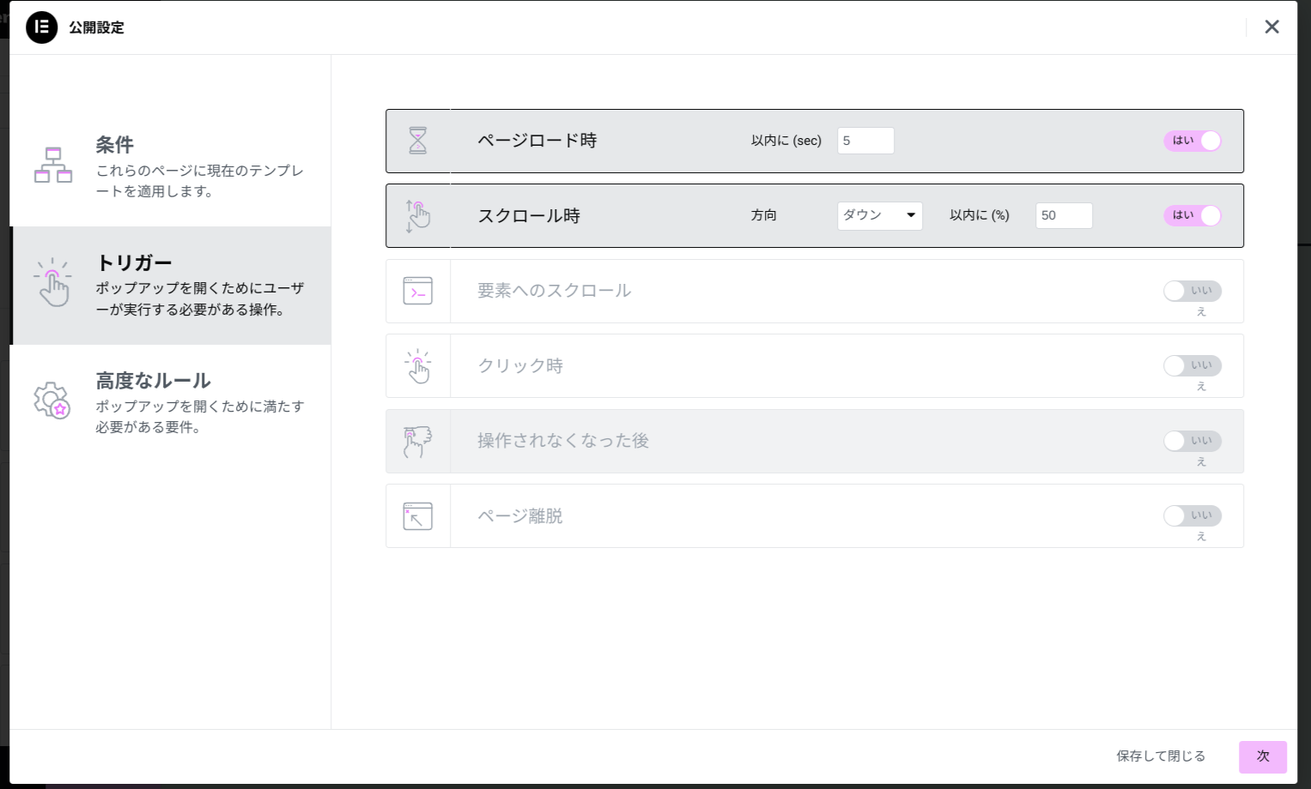This screenshot has width=1311, height=789.
Task: Click the 以内に (%) input field
Action: (1064, 215)
